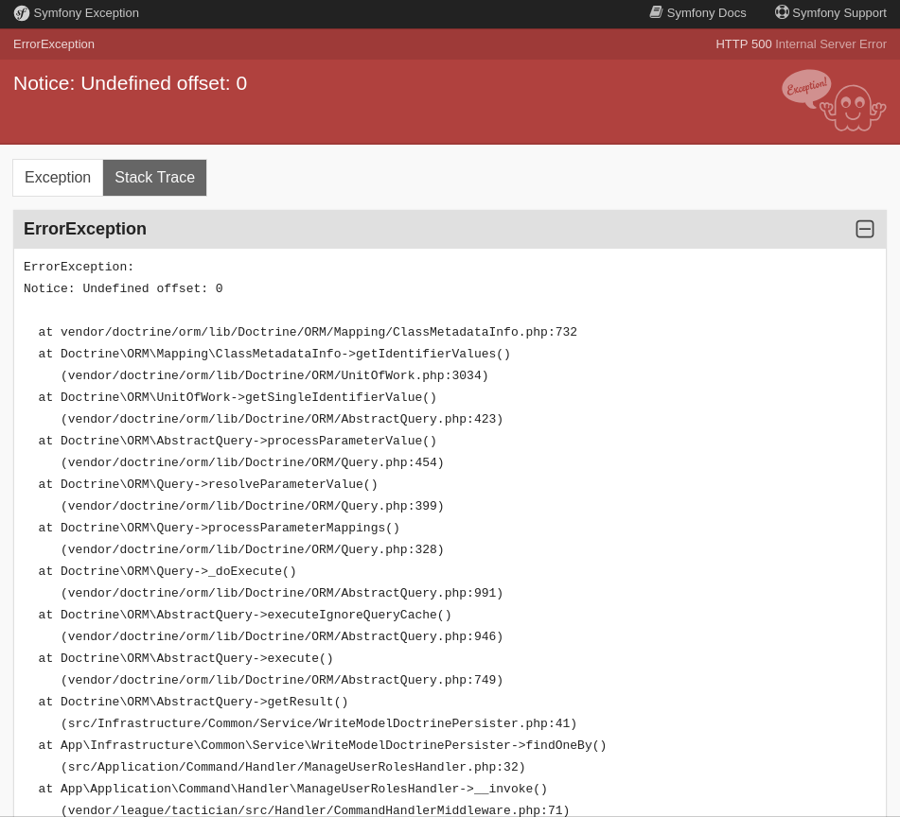Switch to the Exception tab
The width and height of the screenshot is (900, 817).
coord(57,177)
